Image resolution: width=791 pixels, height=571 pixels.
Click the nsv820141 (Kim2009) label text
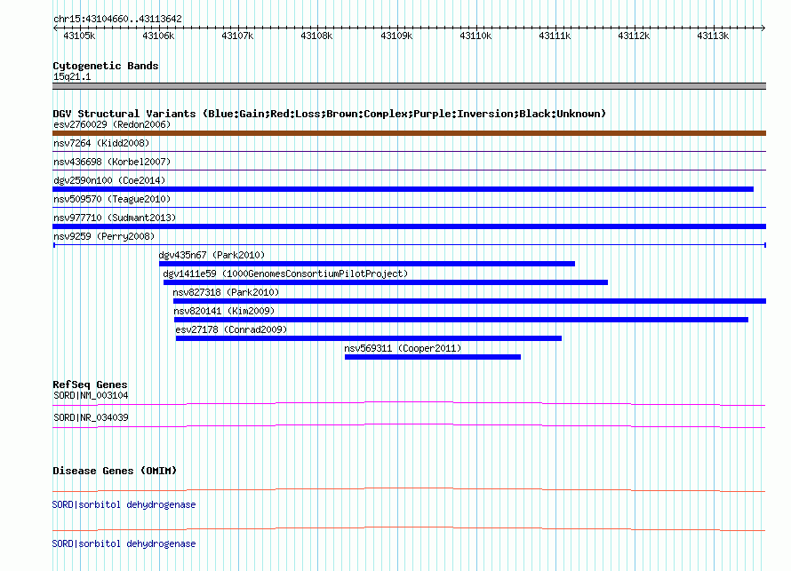point(224,311)
